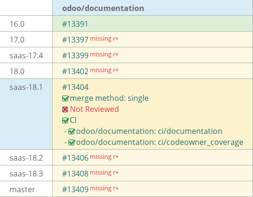Select the 18.0 branch row label
The image size is (253, 197).
(x=17, y=71)
